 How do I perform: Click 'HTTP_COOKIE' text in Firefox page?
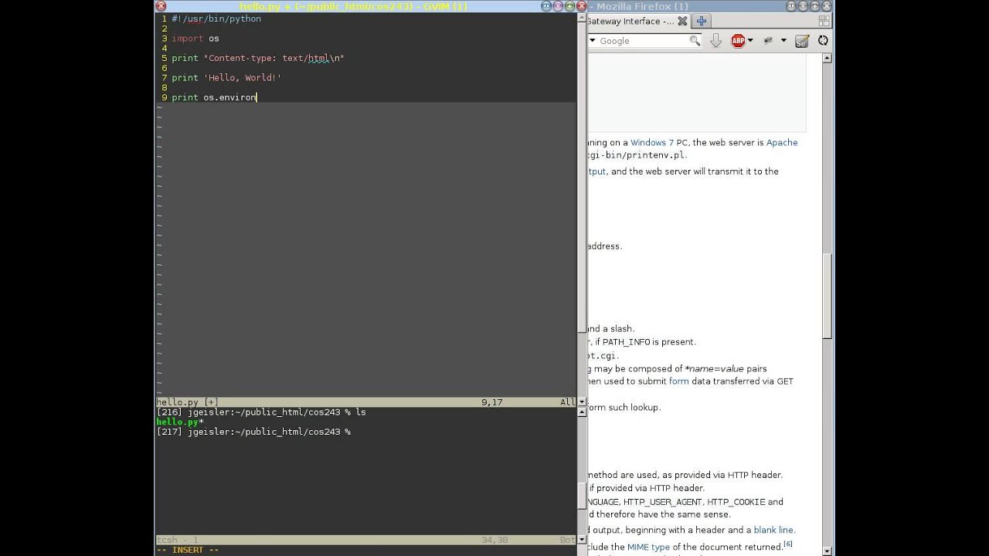click(x=736, y=502)
